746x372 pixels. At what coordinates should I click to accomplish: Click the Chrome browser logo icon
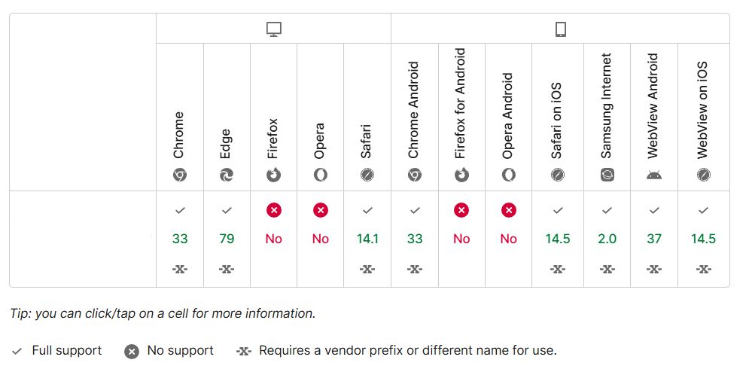[x=180, y=175]
